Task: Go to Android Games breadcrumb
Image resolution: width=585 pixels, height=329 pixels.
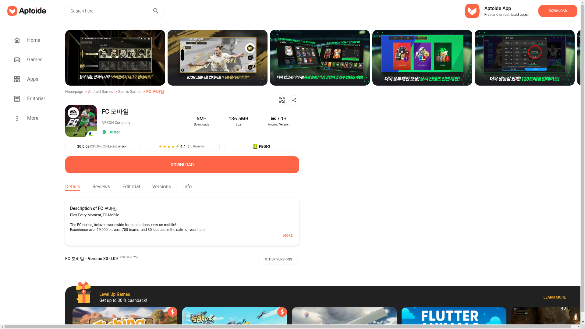Action: [101, 92]
